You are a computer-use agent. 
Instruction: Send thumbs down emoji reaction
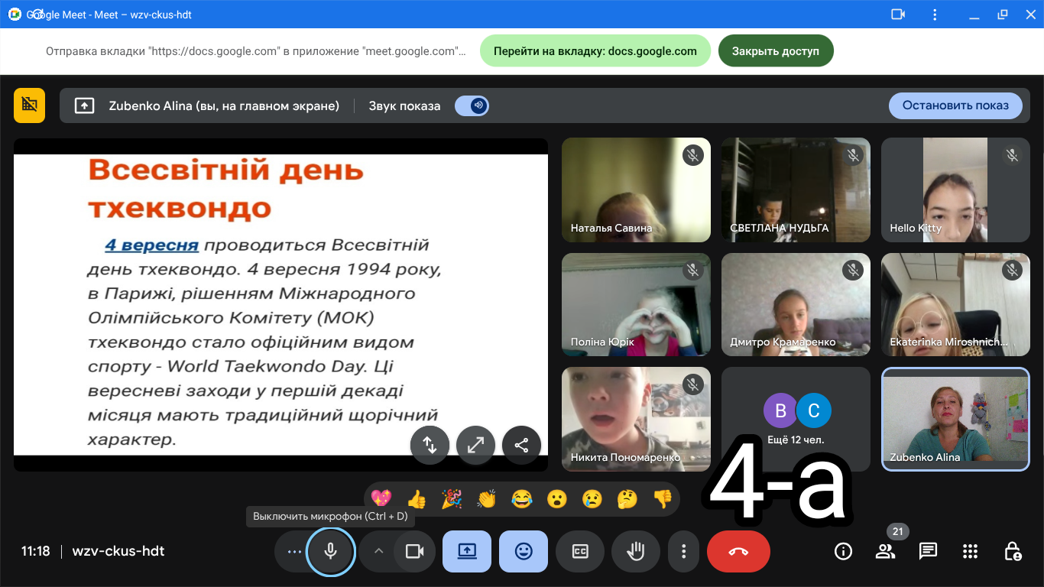point(663,499)
